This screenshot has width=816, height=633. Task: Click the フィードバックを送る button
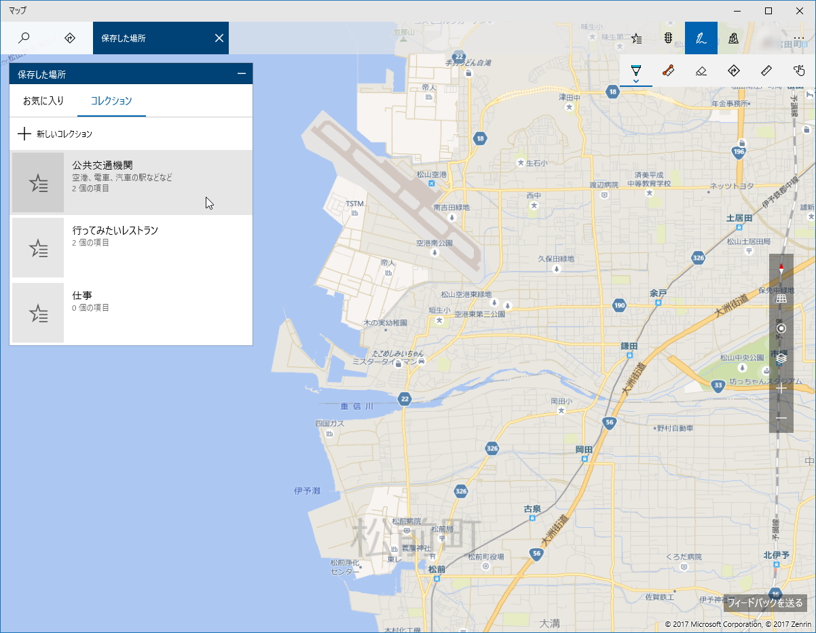point(765,602)
